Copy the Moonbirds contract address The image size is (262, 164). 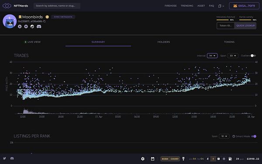pos(45,21)
